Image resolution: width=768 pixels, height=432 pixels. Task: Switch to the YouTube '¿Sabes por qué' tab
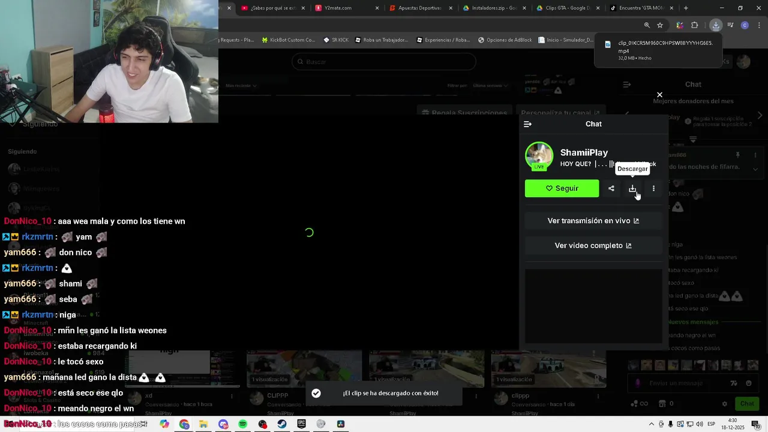click(x=273, y=8)
